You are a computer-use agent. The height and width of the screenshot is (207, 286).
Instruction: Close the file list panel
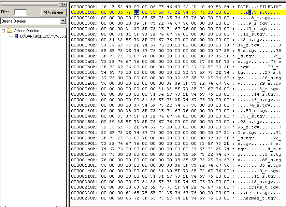pyautogui.click(x=65, y=4)
